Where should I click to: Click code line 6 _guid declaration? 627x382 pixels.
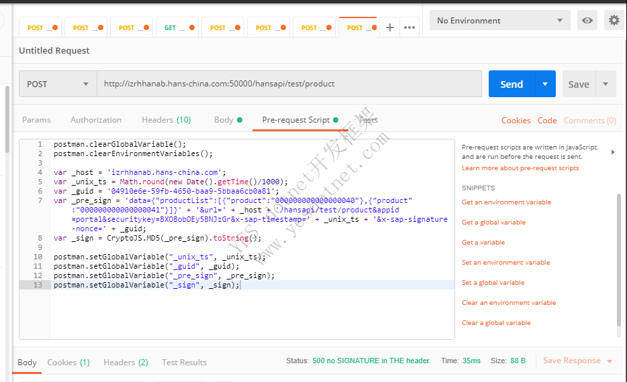166,191
